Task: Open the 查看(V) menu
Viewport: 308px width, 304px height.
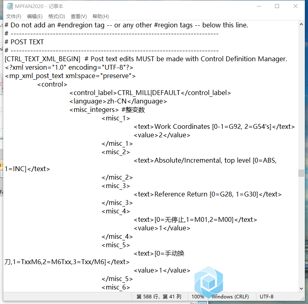Action: pyautogui.click(x=79, y=17)
